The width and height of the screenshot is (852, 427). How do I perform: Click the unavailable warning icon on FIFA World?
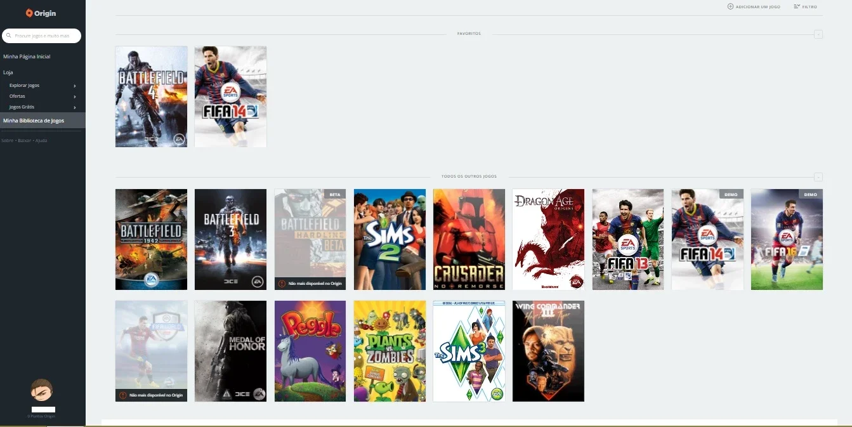coord(122,395)
